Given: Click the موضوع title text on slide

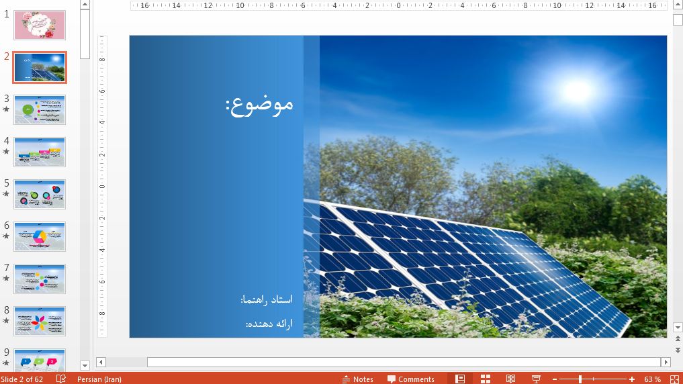Looking at the screenshot, I should tap(259, 104).
